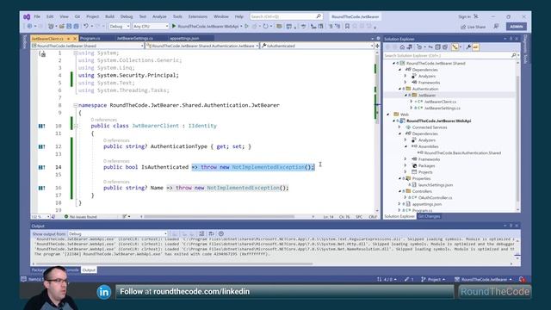Switch to the Git Changes tab
Viewport: 551px width, 310px height.
pos(429,216)
